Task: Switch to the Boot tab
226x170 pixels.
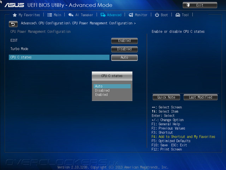Action: coord(161,15)
